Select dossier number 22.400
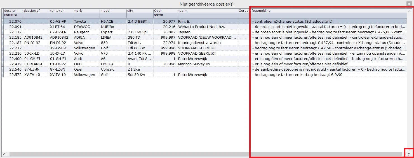Viewport: 414px width, 158px height. 15,59
